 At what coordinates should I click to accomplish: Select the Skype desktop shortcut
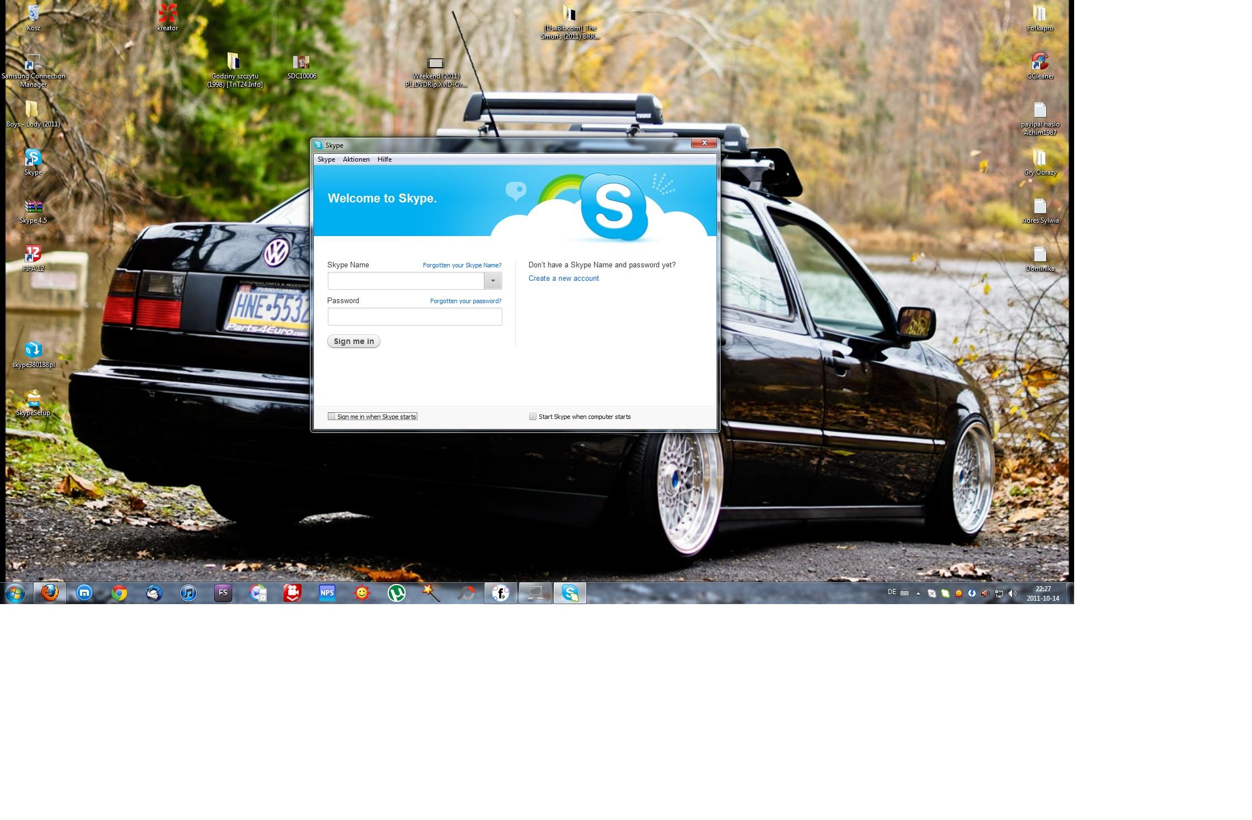[x=33, y=162]
